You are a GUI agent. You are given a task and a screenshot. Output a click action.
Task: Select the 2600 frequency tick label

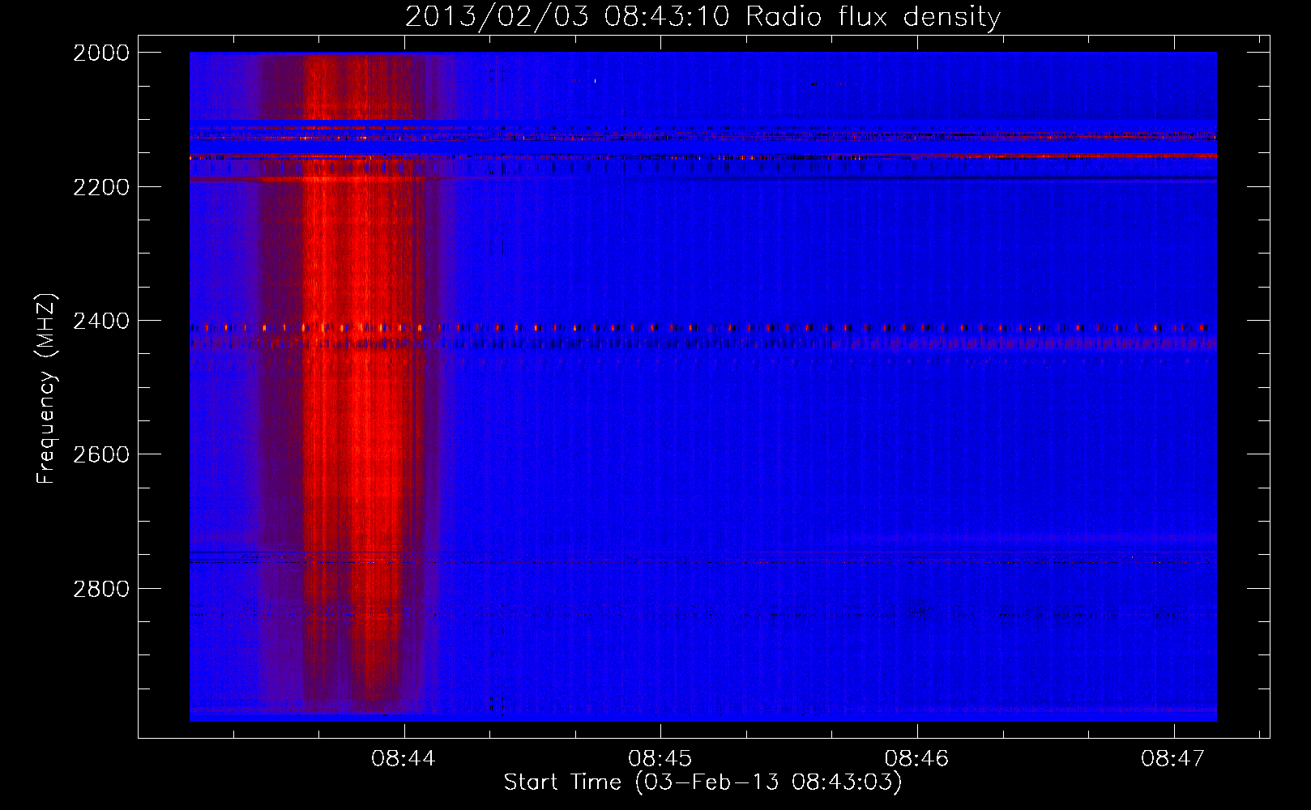pyautogui.click(x=101, y=454)
